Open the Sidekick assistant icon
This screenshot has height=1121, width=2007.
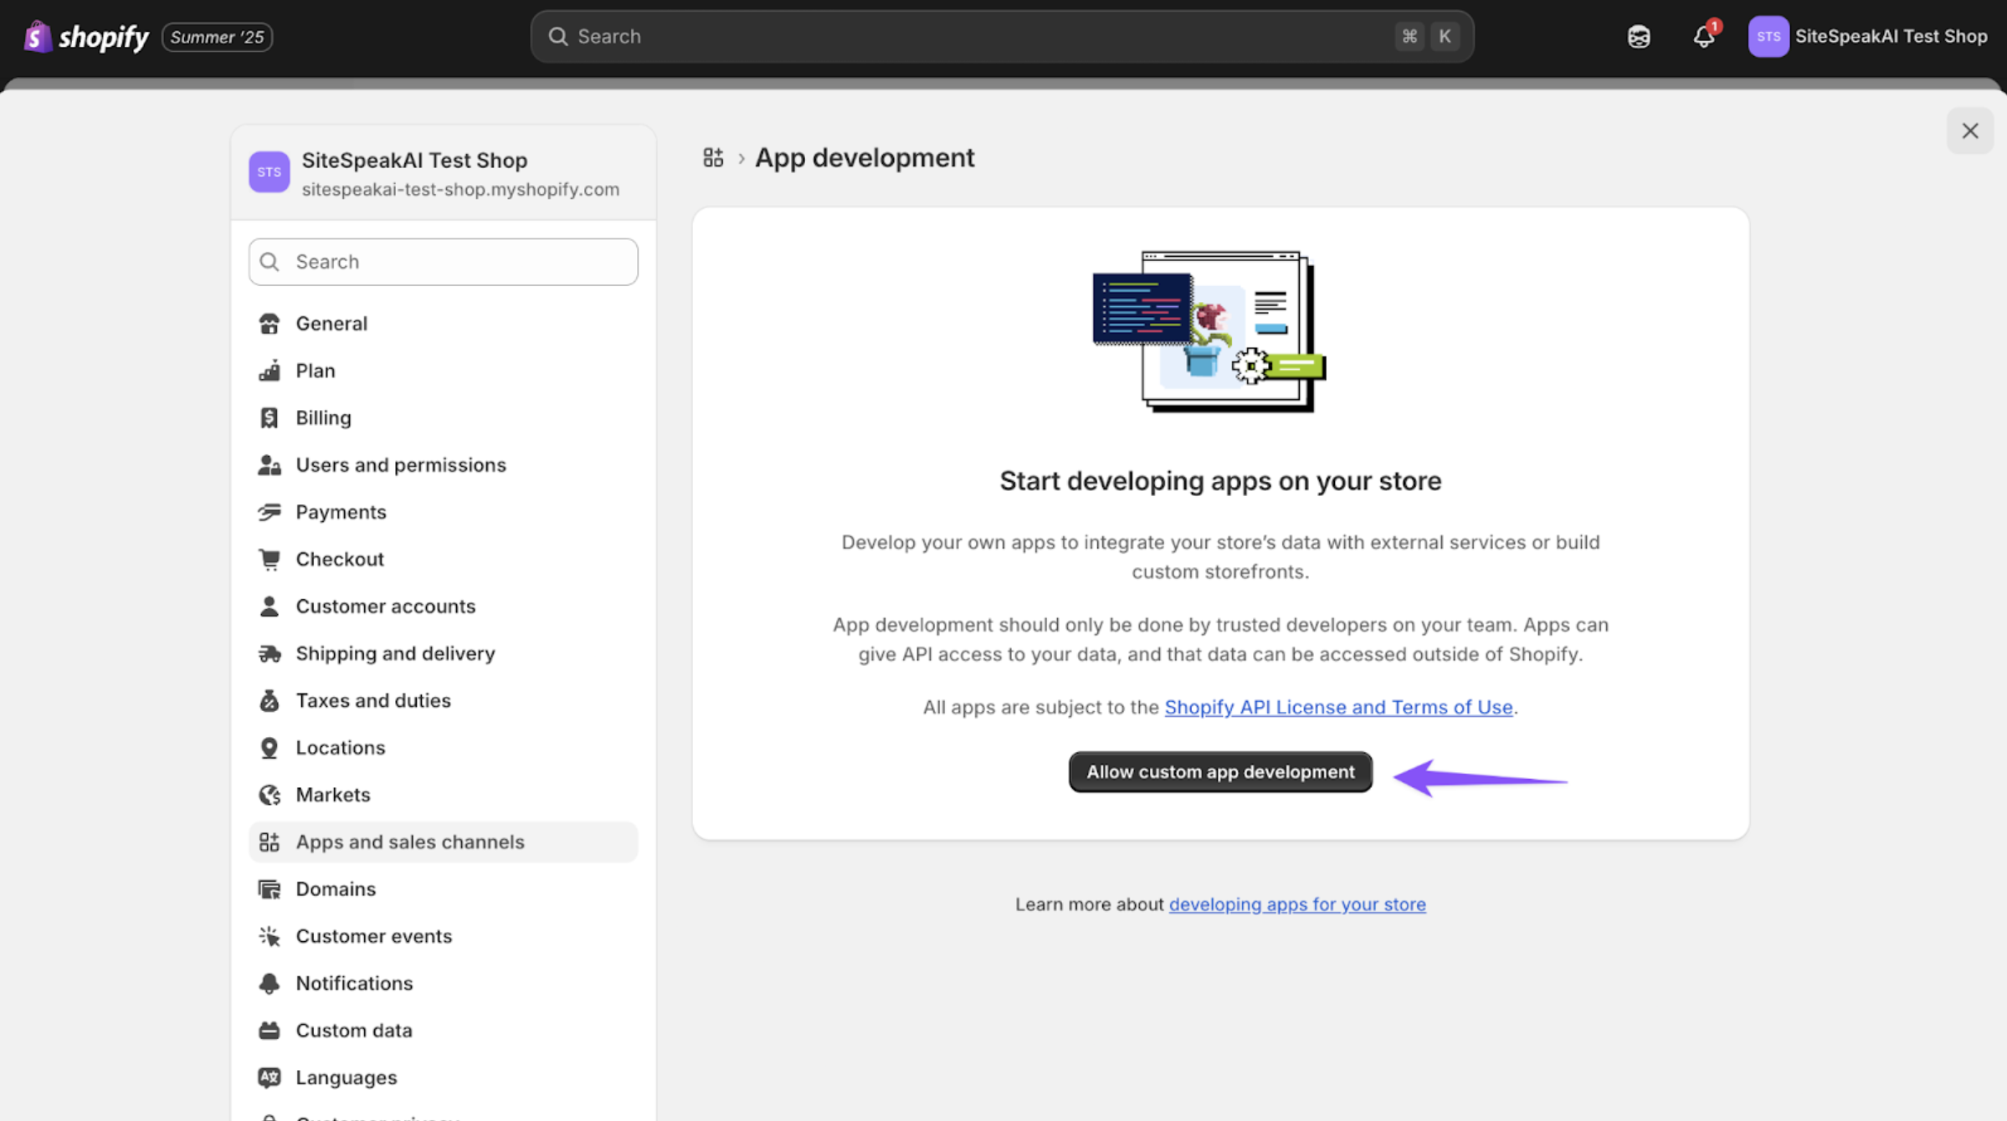click(x=1638, y=37)
